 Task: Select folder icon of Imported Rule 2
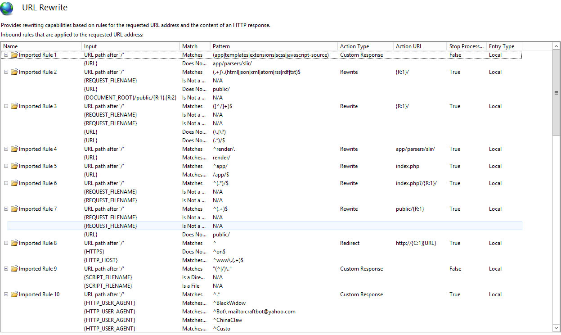pos(14,72)
